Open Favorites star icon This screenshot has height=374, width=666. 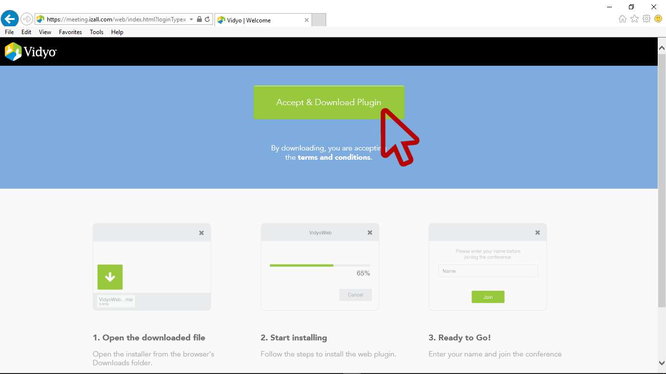[x=634, y=19]
